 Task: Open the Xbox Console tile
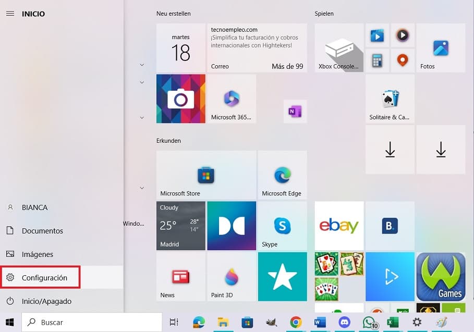[339, 48]
